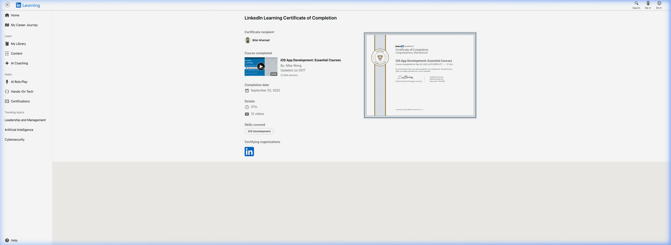The height and width of the screenshot is (245, 671).
Task: Open My Career Journey map icon
Action: point(7,25)
